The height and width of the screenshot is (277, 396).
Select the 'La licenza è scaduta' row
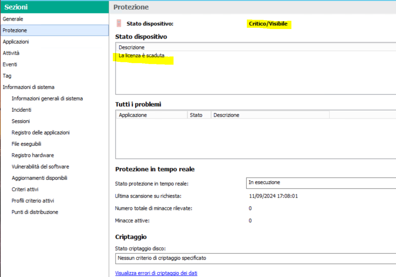point(142,56)
